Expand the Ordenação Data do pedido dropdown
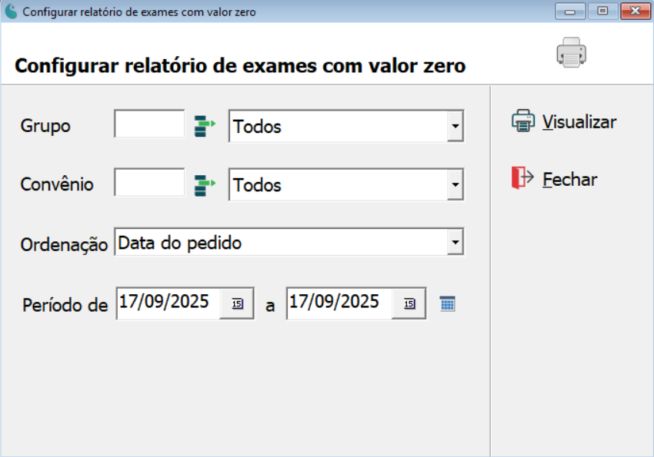The image size is (654, 457). (456, 241)
